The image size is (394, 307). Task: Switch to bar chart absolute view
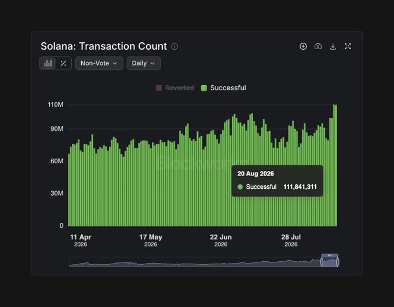(x=48, y=63)
